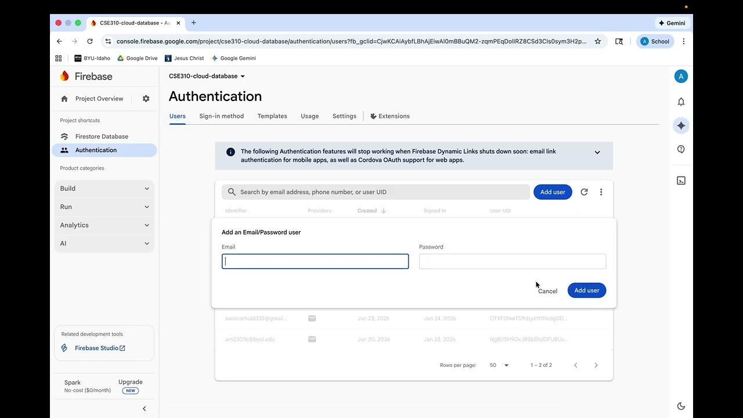The height and width of the screenshot is (418, 743).
Task: Click browser forward arrow
Action: [x=74, y=41]
